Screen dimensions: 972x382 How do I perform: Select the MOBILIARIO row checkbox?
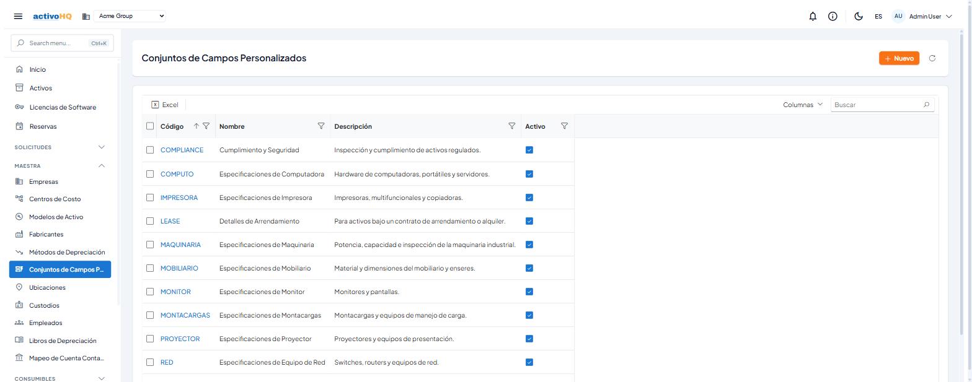point(150,268)
